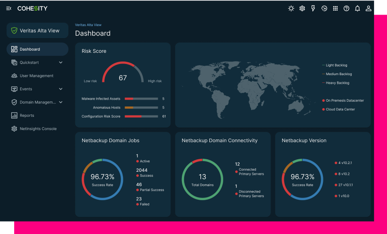Open the user profile icon

click(x=369, y=9)
